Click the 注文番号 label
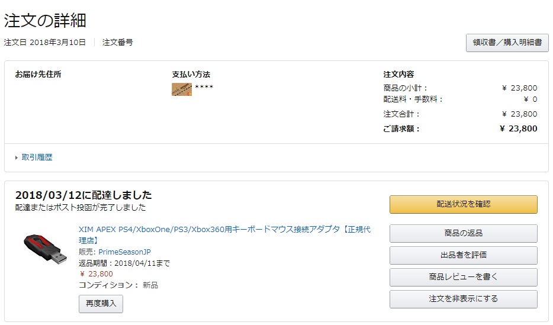The height and width of the screenshot is (325, 553). [x=117, y=42]
